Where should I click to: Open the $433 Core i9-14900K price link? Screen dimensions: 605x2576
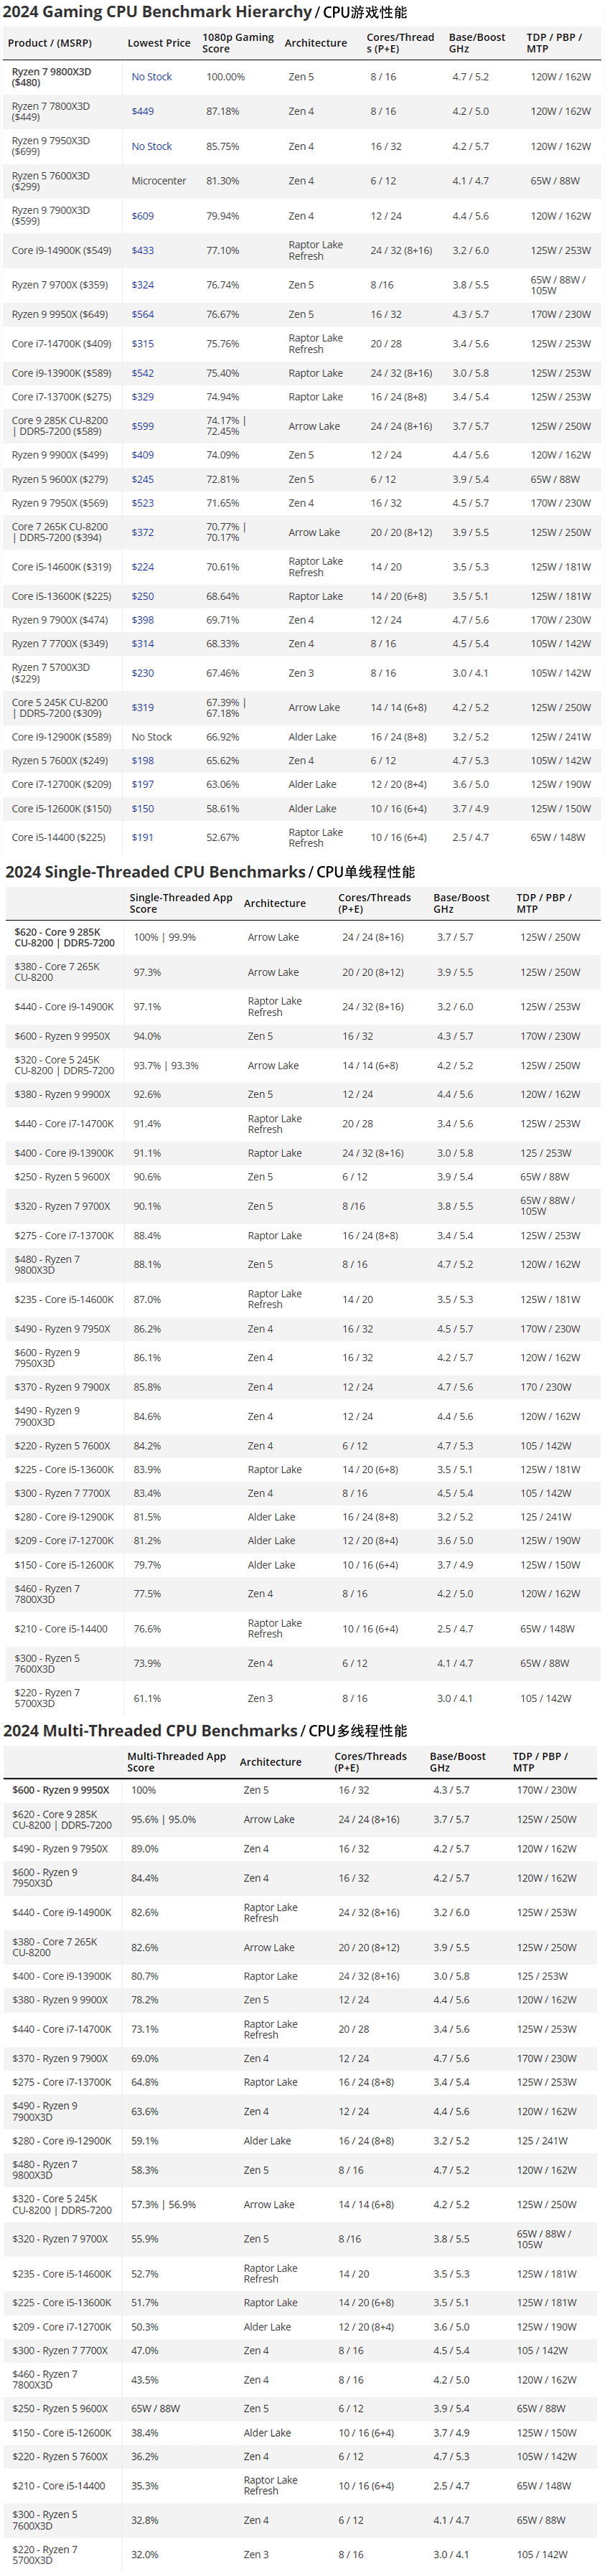142,251
